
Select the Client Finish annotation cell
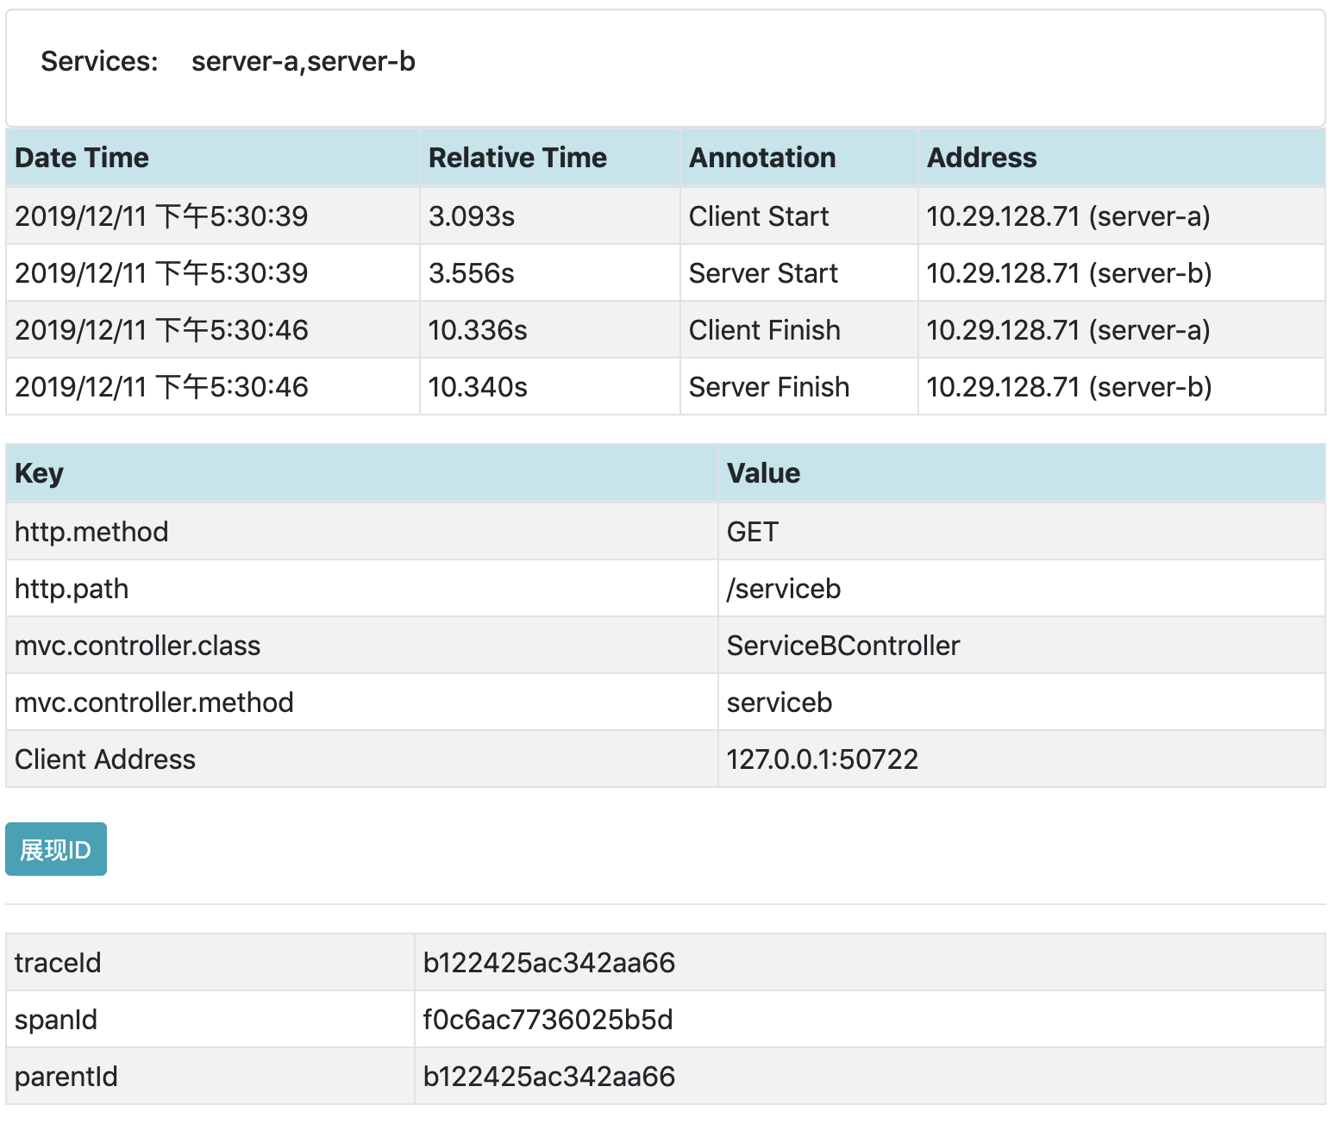click(764, 330)
